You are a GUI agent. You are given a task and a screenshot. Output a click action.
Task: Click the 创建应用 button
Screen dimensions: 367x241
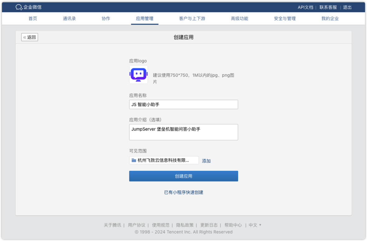tap(183, 176)
